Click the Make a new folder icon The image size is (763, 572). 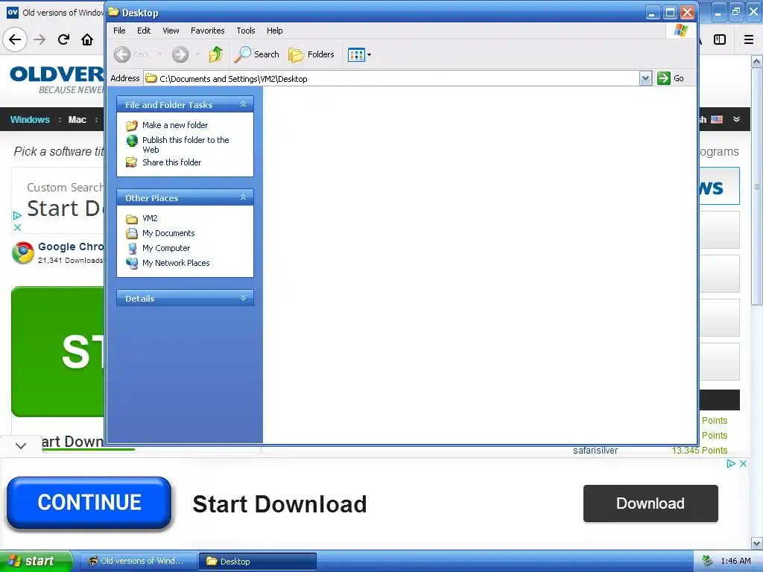point(132,125)
